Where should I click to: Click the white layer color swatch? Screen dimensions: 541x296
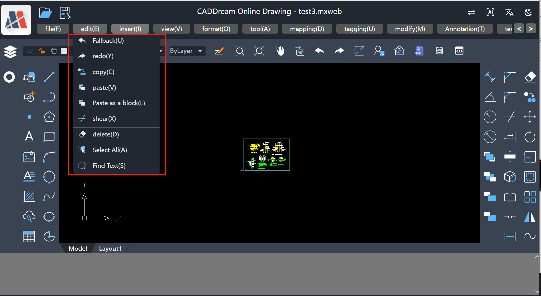point(65,51)
